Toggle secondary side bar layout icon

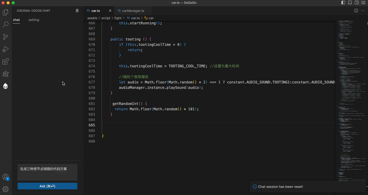coord(357,3)
